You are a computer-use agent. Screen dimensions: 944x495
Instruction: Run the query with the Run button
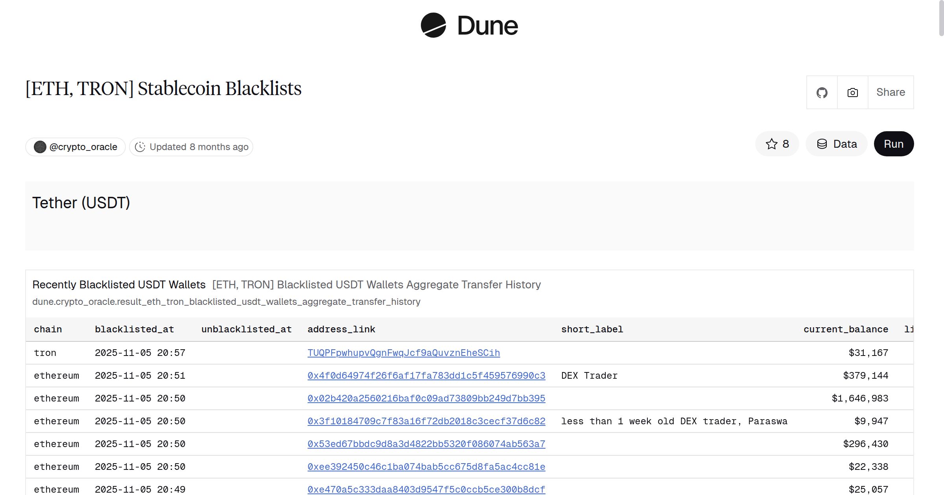click(x=893, y=144)
